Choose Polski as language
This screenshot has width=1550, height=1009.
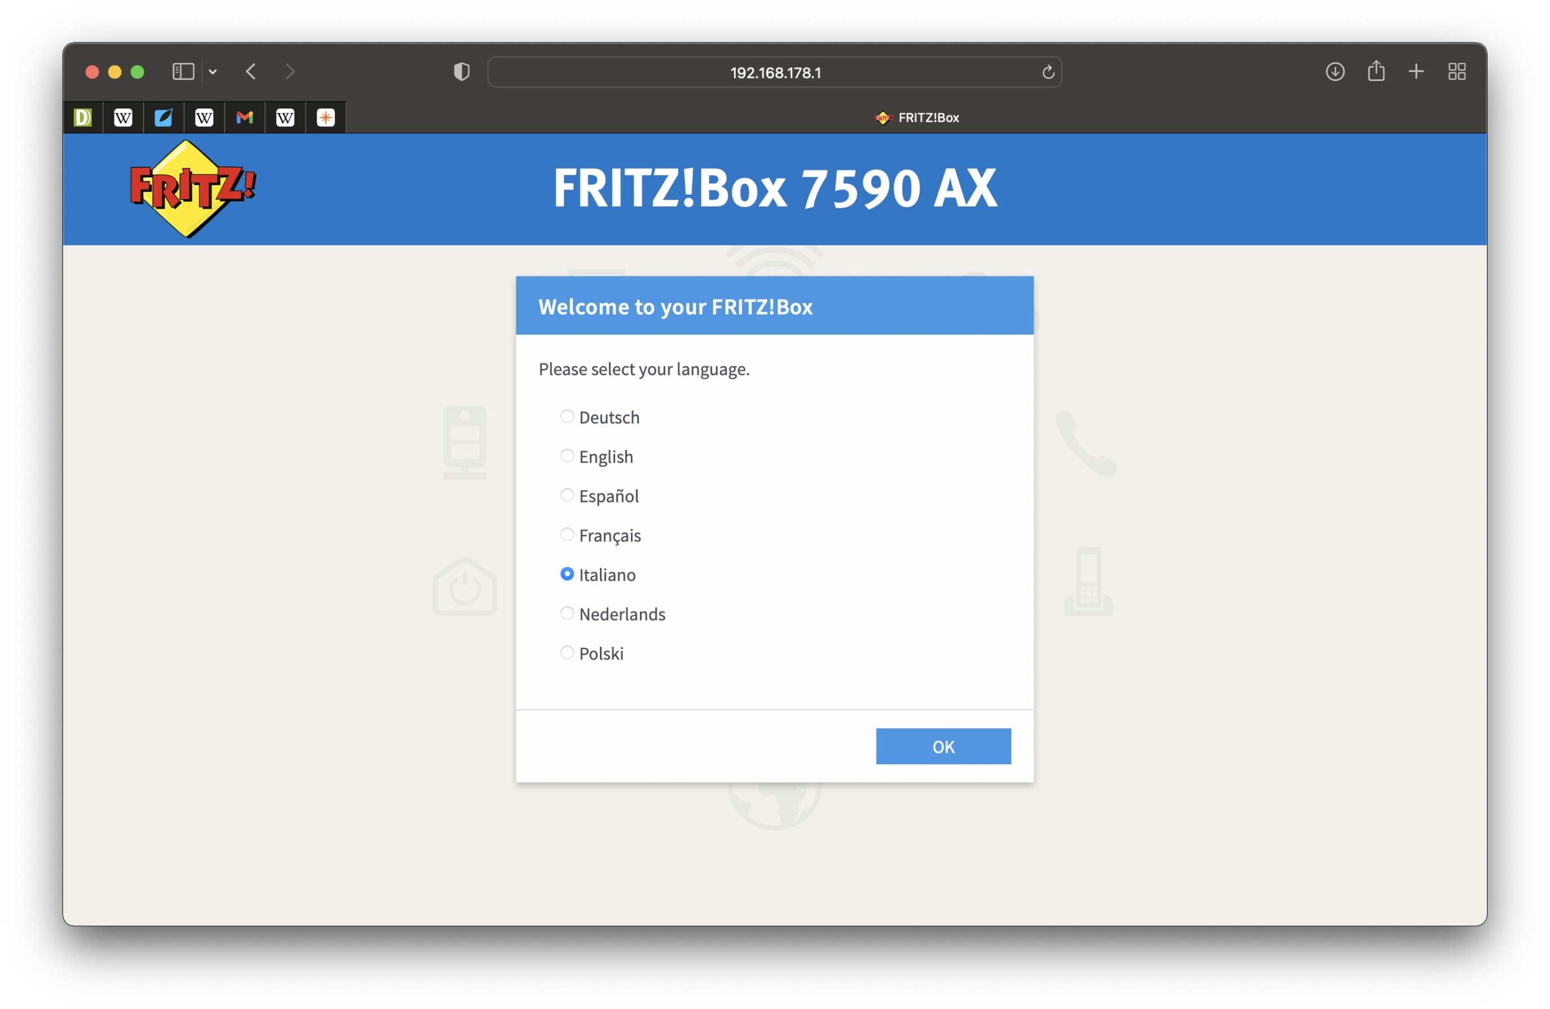[x=567, y=653]
